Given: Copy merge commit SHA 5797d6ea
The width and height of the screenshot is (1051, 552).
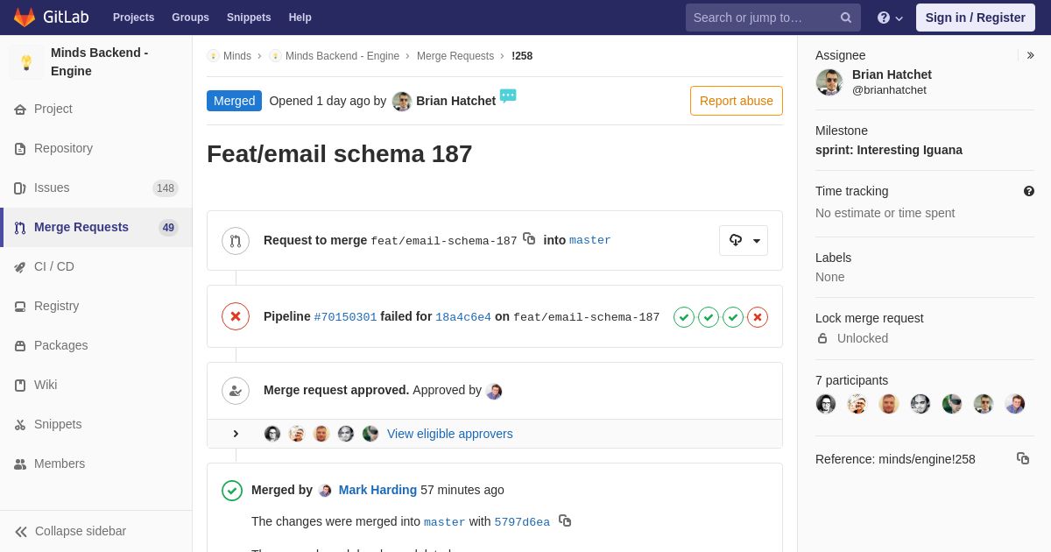Looking at the screenshot, I should click(x=565, y=520).
